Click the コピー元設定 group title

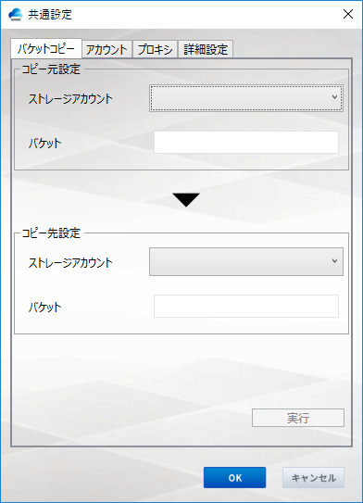tap(51, 69)
